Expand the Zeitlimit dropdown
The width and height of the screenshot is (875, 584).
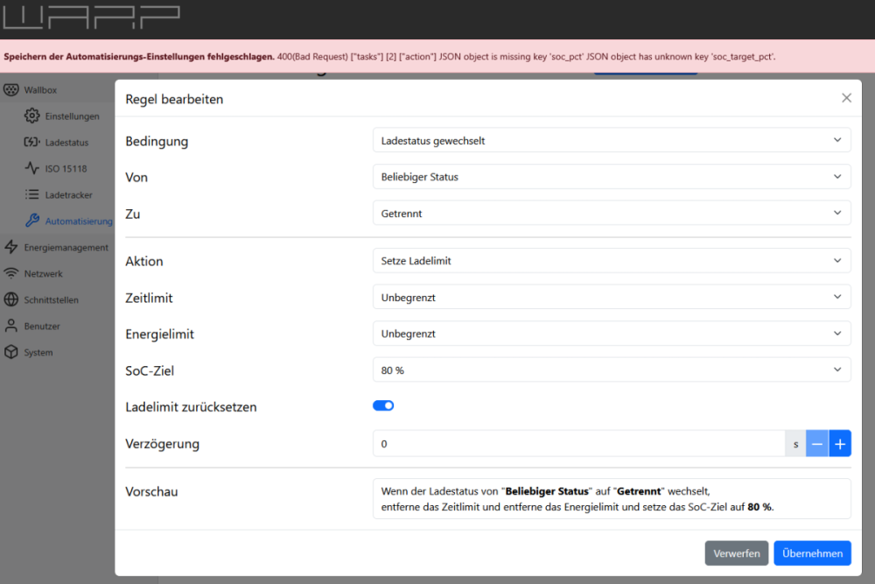612,297
